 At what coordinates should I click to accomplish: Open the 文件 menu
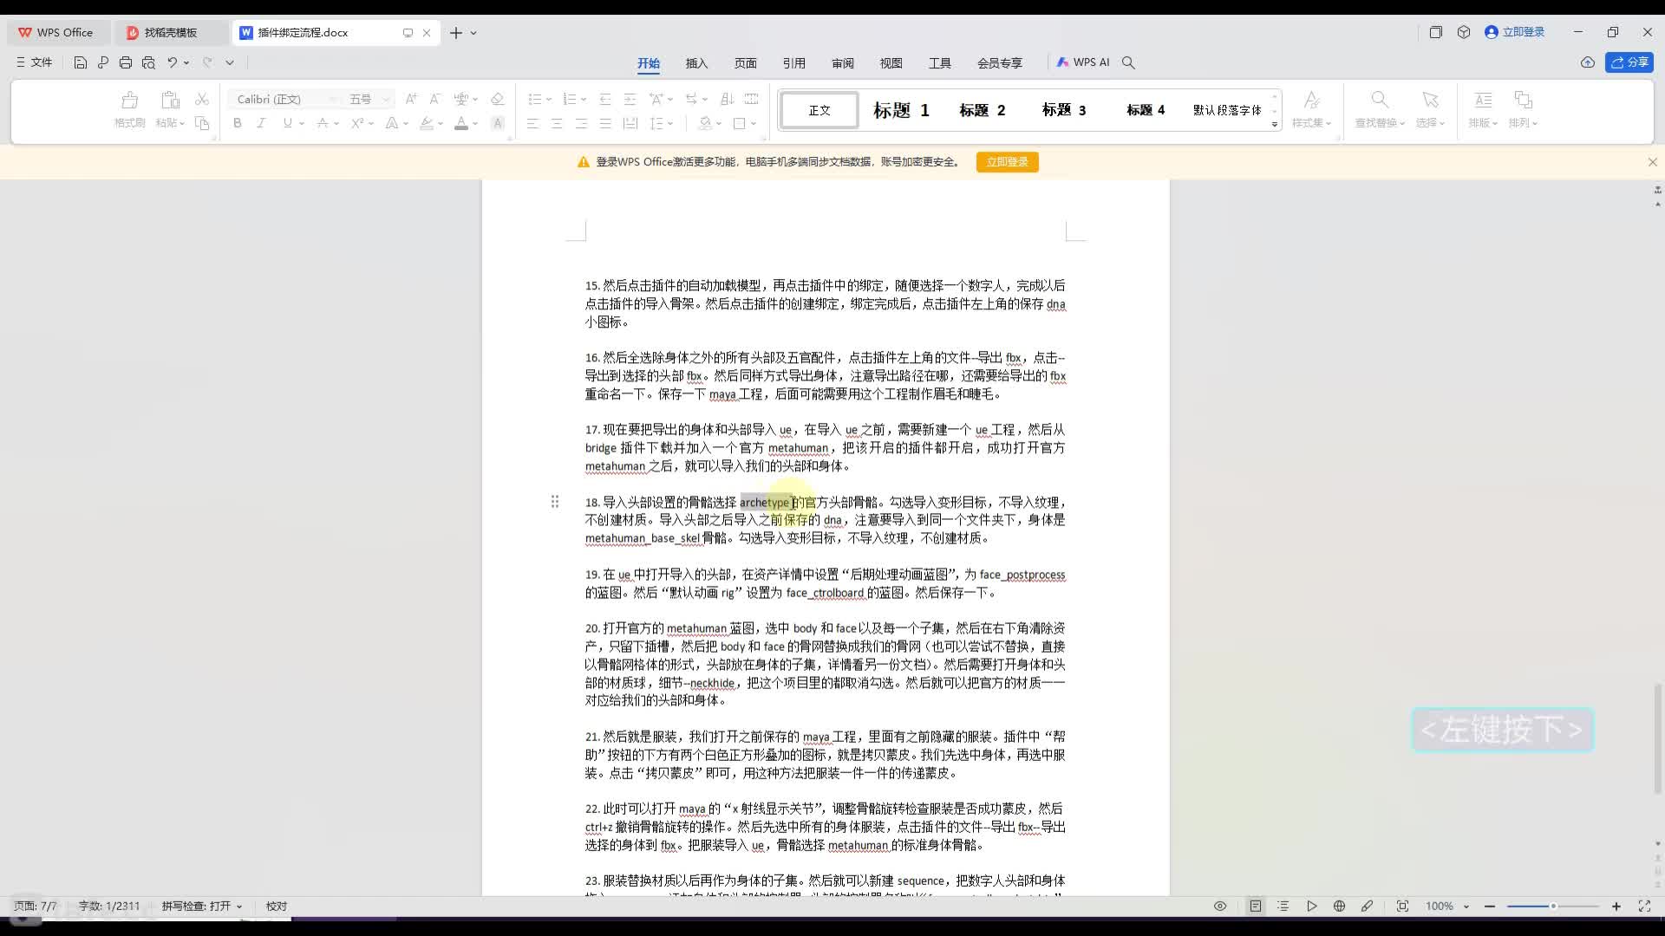(x=35, y=62)
